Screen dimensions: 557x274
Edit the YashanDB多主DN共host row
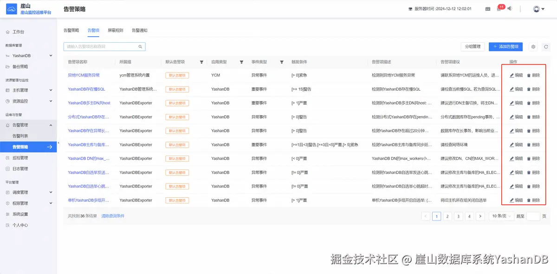pos(516,103)
